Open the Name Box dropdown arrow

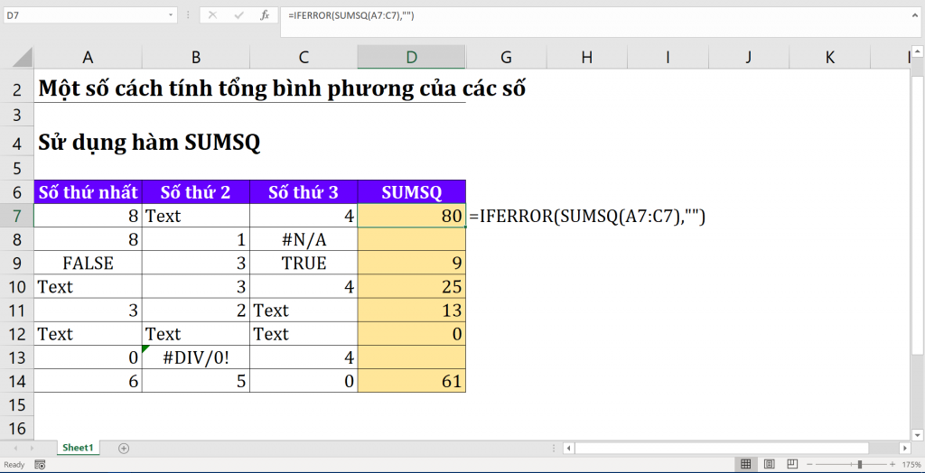(172, 15)
